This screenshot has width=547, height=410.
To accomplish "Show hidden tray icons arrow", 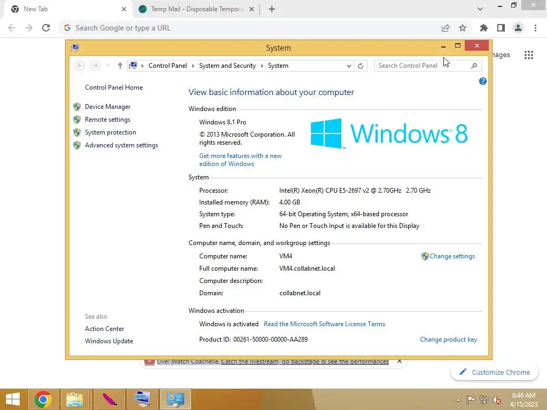I will point(458,400).
